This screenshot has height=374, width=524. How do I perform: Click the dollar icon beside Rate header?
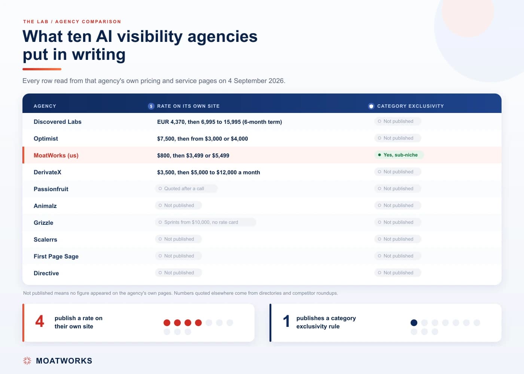tap(151, 106)
